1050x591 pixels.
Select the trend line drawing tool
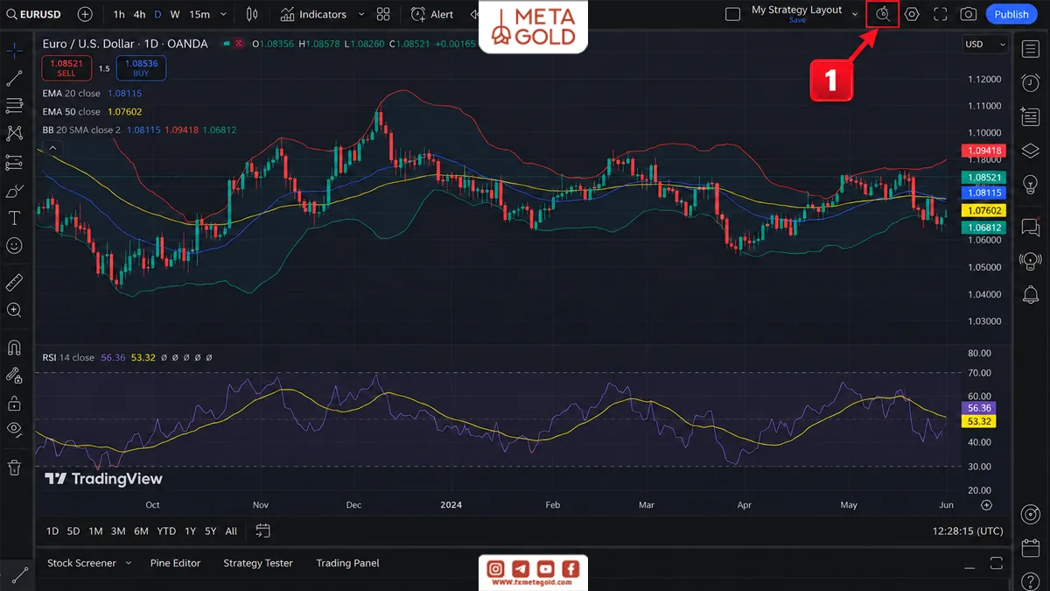(14, 78)
